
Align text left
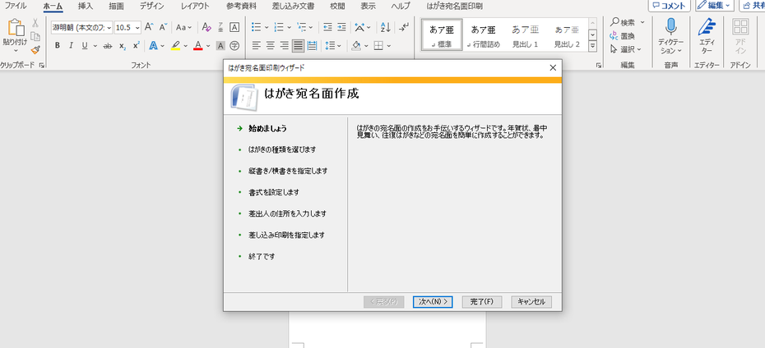pyautogui.click(x=256, y=46)
